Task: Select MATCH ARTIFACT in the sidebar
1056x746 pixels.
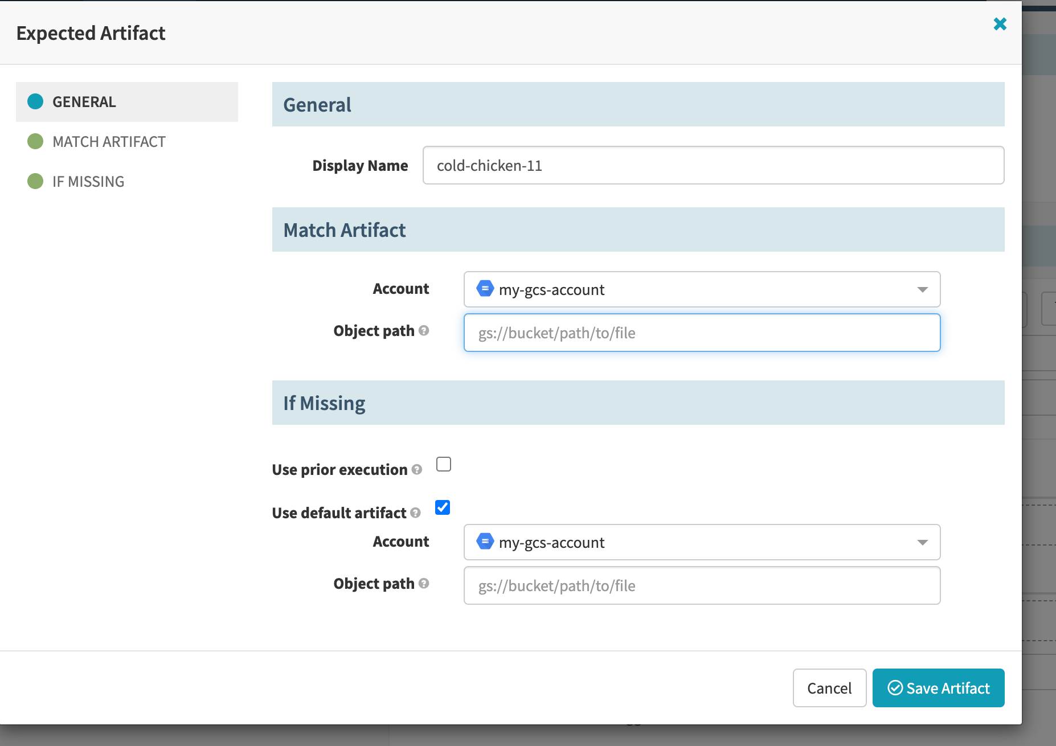Action: (108, 141)
